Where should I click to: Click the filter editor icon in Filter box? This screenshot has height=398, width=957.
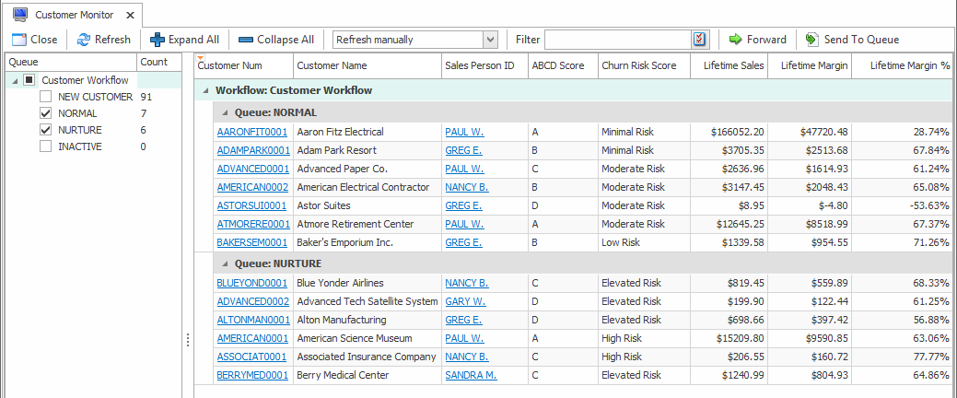click(x=700, y=40)
